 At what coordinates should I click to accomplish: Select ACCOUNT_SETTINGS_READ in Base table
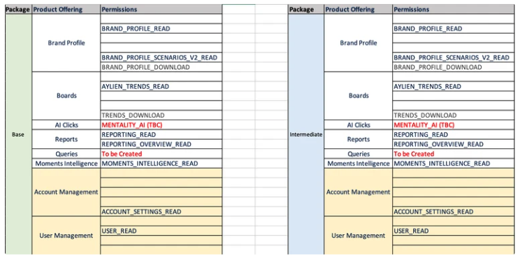(161, 212)
